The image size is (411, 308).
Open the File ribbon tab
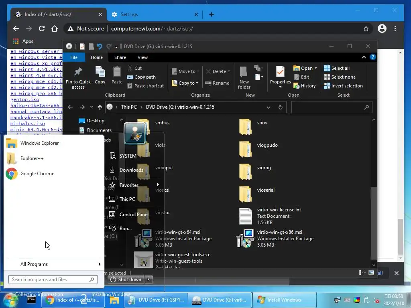(x=74, y=57)
